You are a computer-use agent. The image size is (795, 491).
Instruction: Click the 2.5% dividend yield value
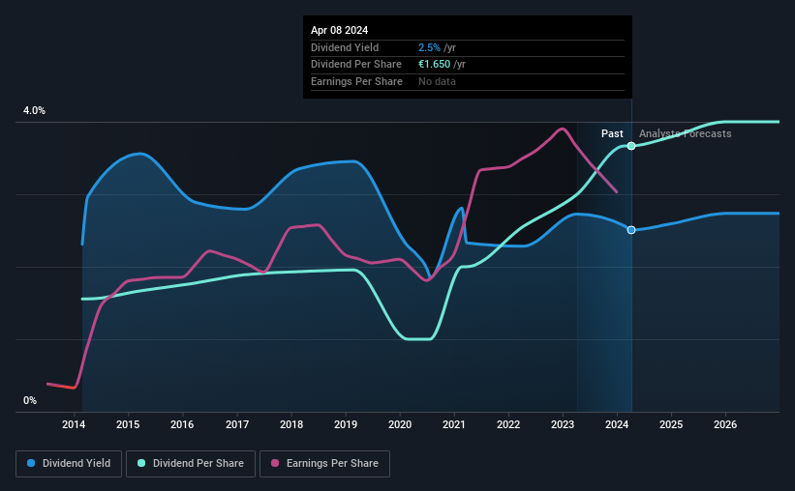click(x=429, y=47)
